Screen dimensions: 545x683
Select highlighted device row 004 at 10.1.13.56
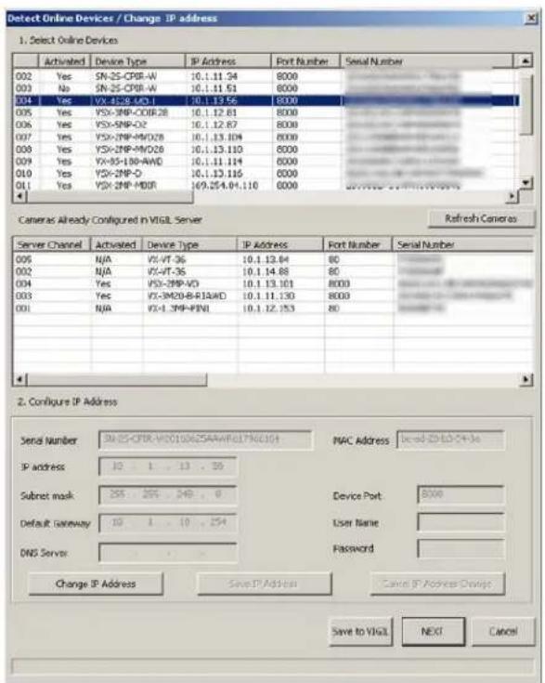(x=266, y=100)
